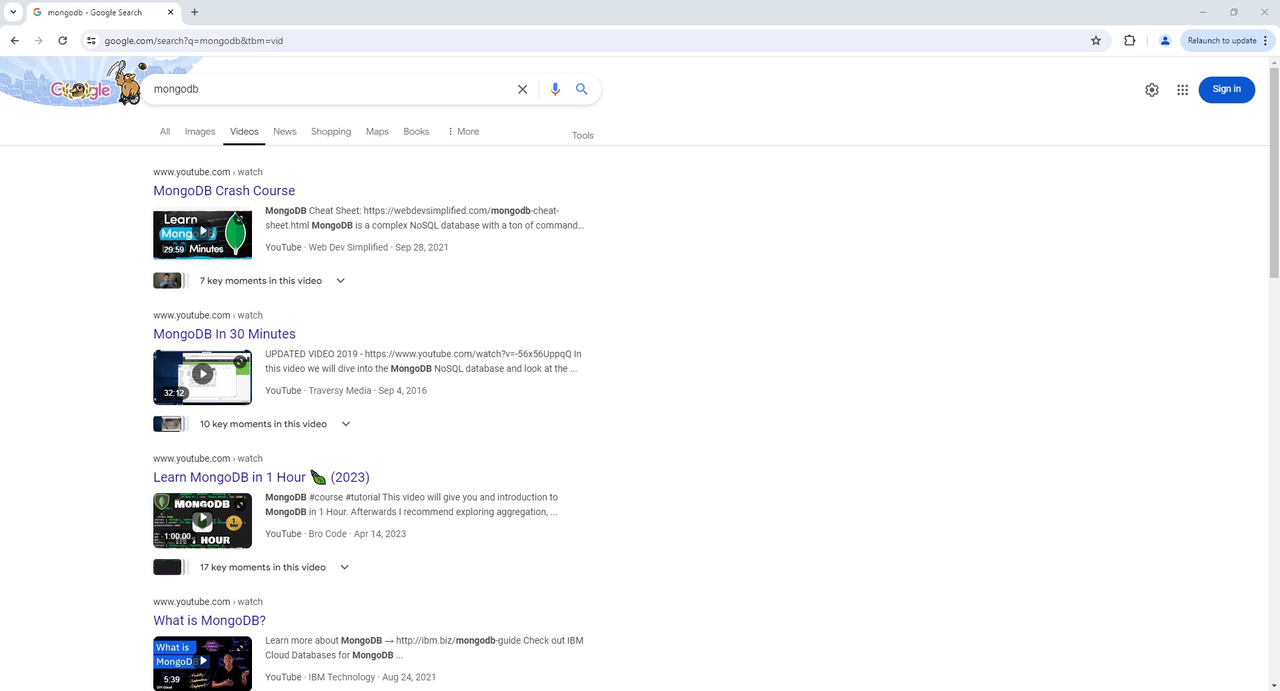The height and width of the screenshot is (691, 1280).
Task: Open the More search categories menu
Action: (x=463, y=131)
